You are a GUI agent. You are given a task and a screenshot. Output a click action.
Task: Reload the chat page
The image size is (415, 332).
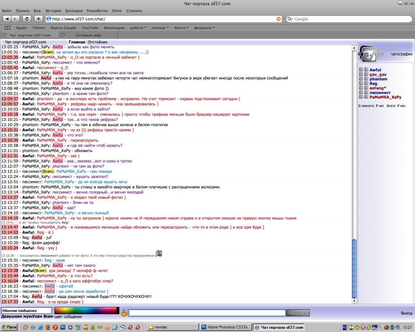pos(27,19)
